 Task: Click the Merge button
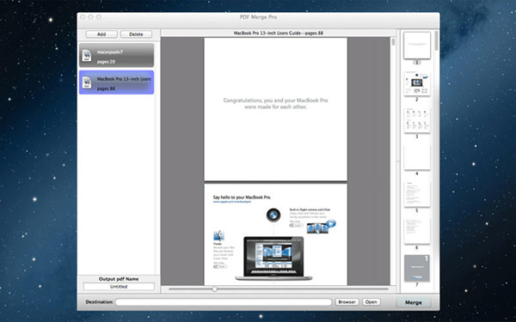pyautogui.click(x=414, y=302)
